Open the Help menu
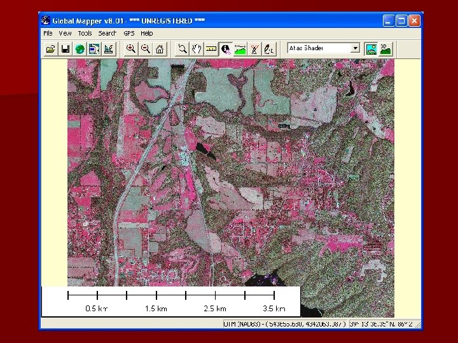The image size is (458, 343). [x=147, y=33]
